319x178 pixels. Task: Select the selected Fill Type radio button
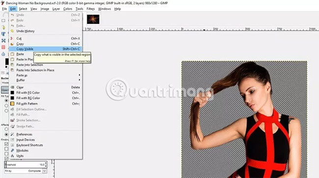coord(6,101)
